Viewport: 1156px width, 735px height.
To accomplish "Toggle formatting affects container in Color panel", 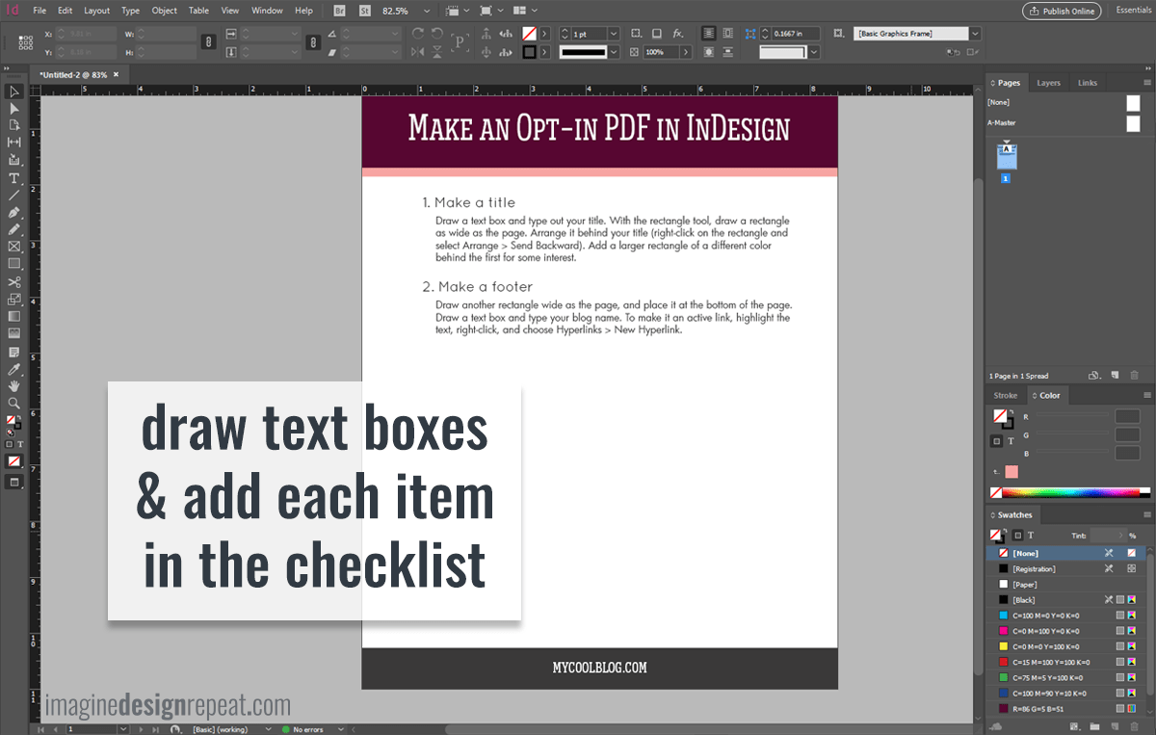I will 997,440.
